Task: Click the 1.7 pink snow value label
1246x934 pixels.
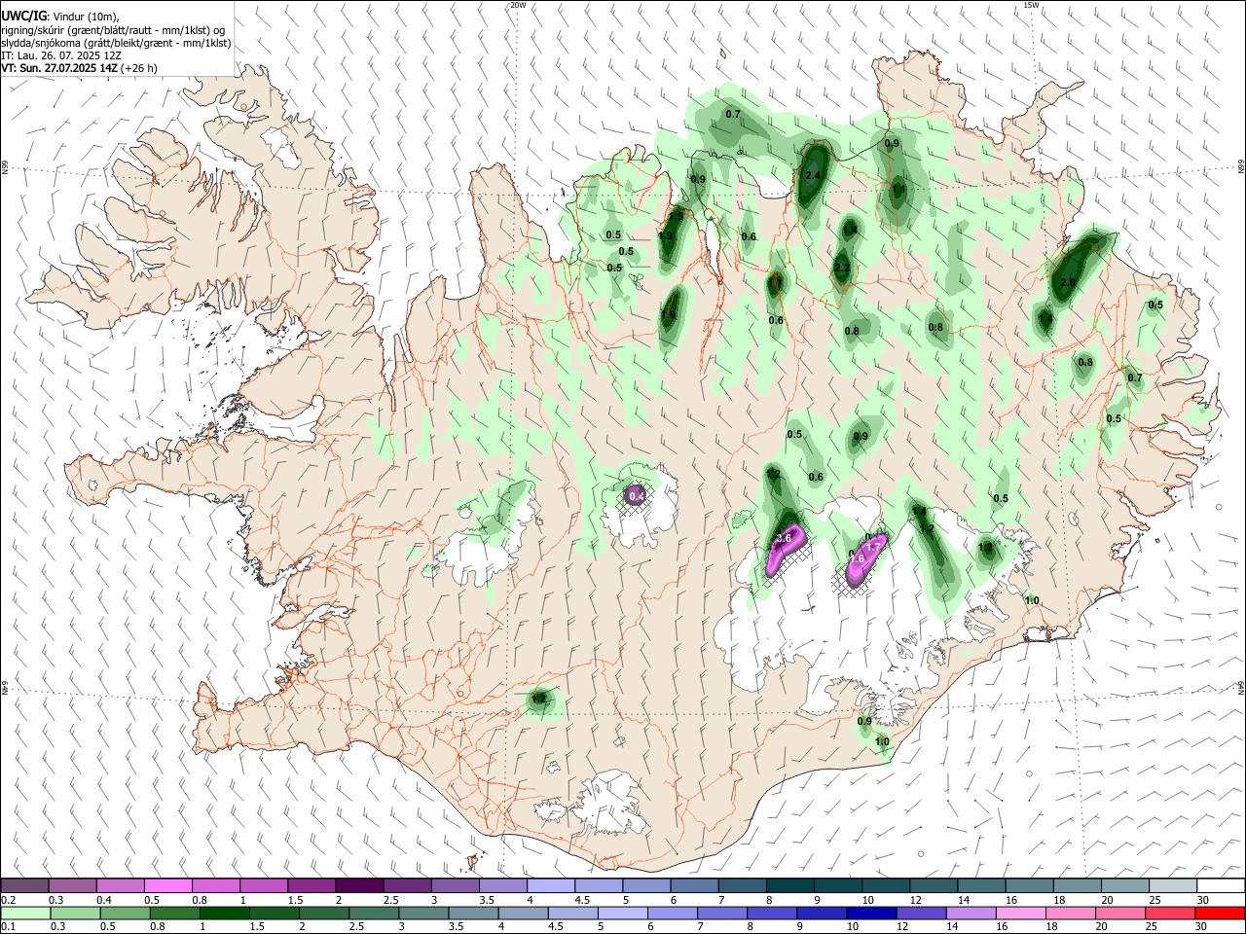Action: point(873,548)
